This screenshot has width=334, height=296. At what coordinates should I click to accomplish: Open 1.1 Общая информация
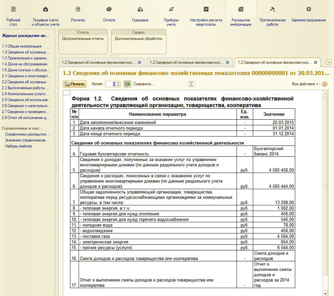coord(22,46)
